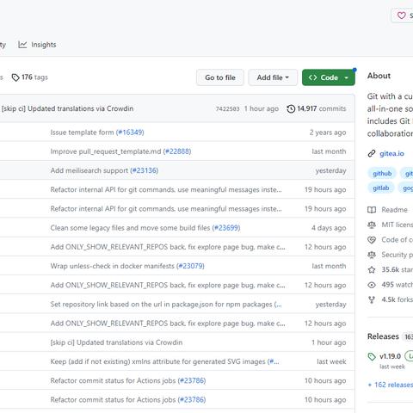This screenshot has width=413, height=413.
Task: Open the Readme link
Action: click(x=394, y=210)
